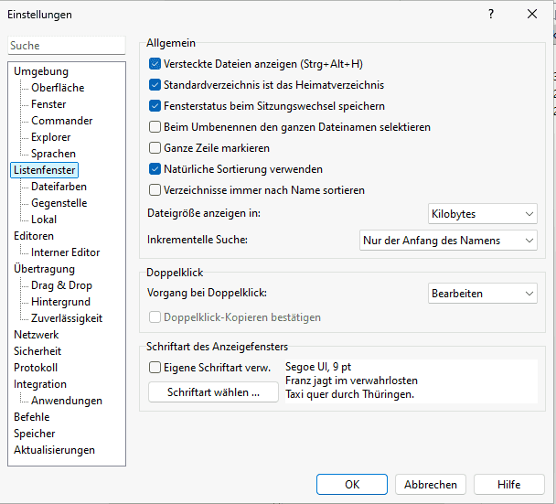Switch to 'Aktualisierungen' settings page

coord(54,450)
